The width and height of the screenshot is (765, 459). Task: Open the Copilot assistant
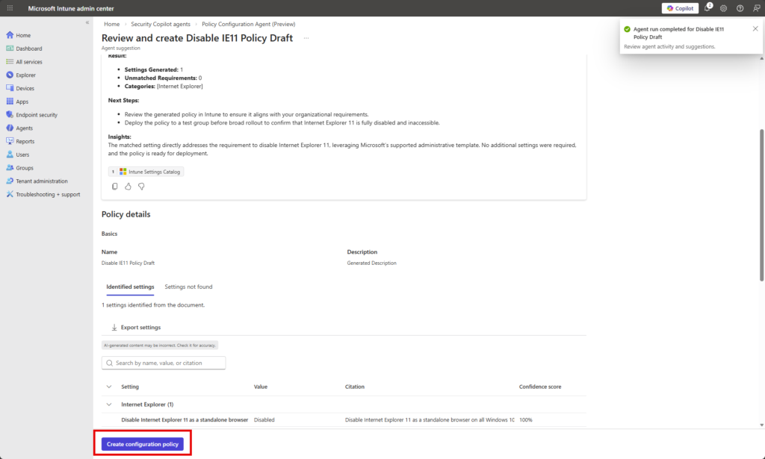[679, 8]
